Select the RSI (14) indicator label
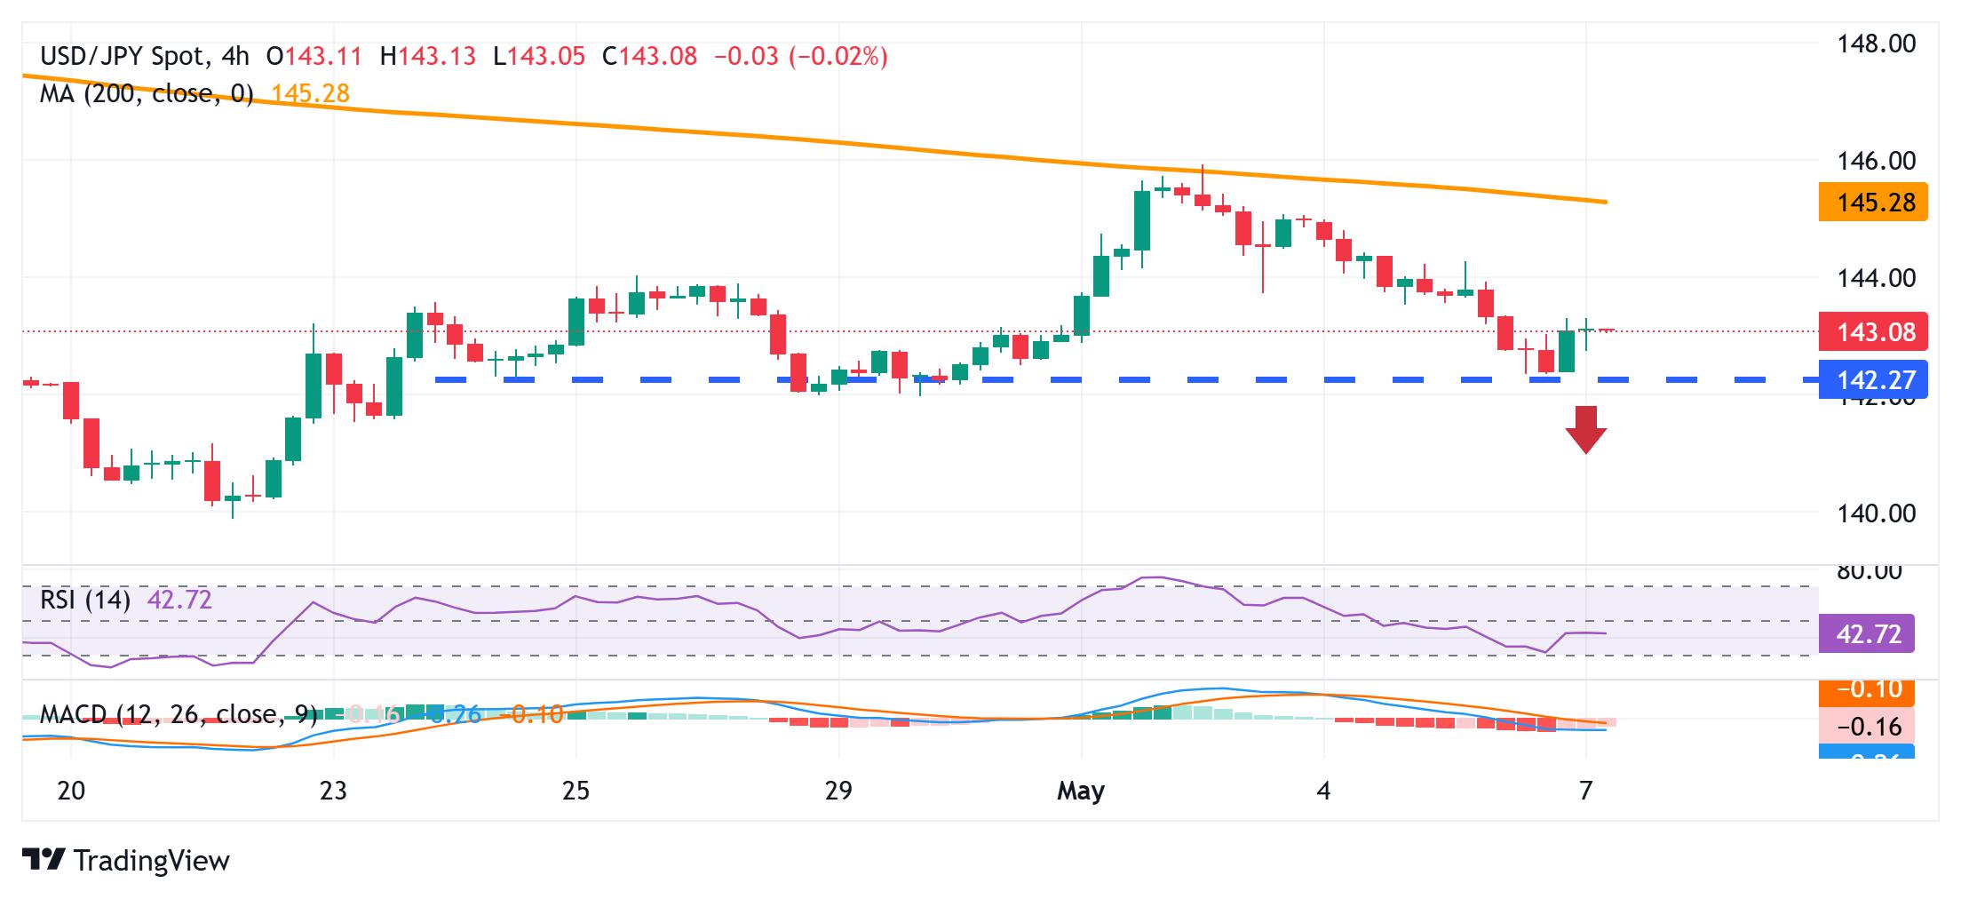 pos(85,600)
